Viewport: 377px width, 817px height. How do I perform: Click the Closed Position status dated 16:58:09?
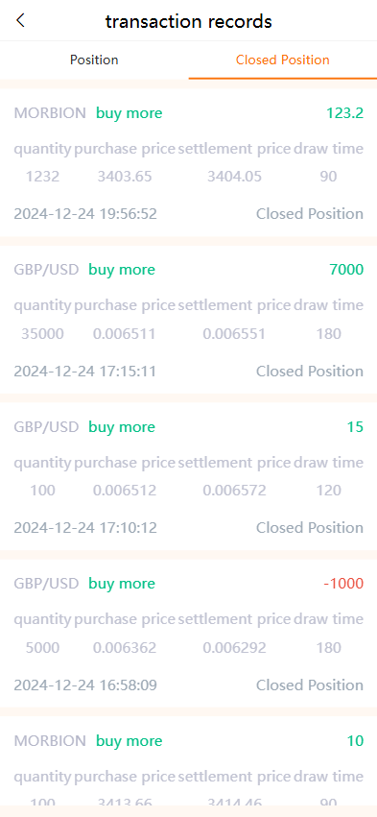point(310,685)
